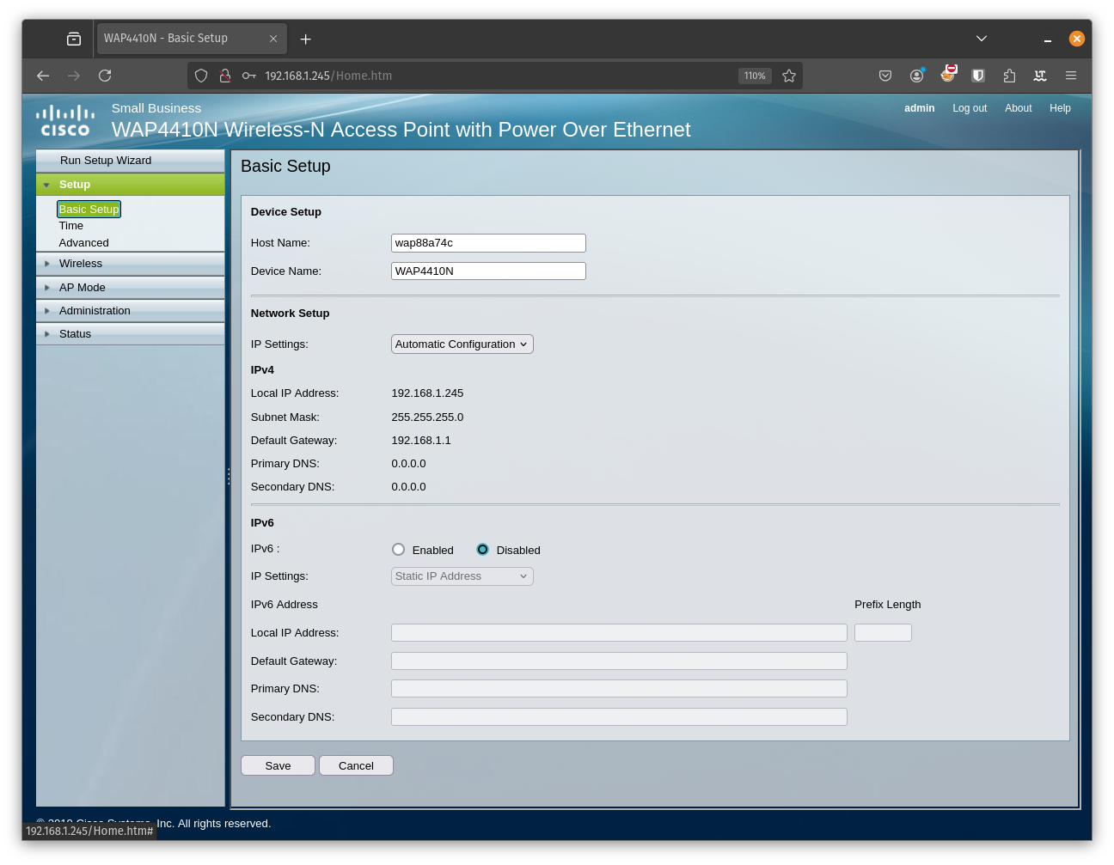Open the Firefox account profile icon
Image resolution: width=1114 pixels, height=865 pixels.
[916, 76]
